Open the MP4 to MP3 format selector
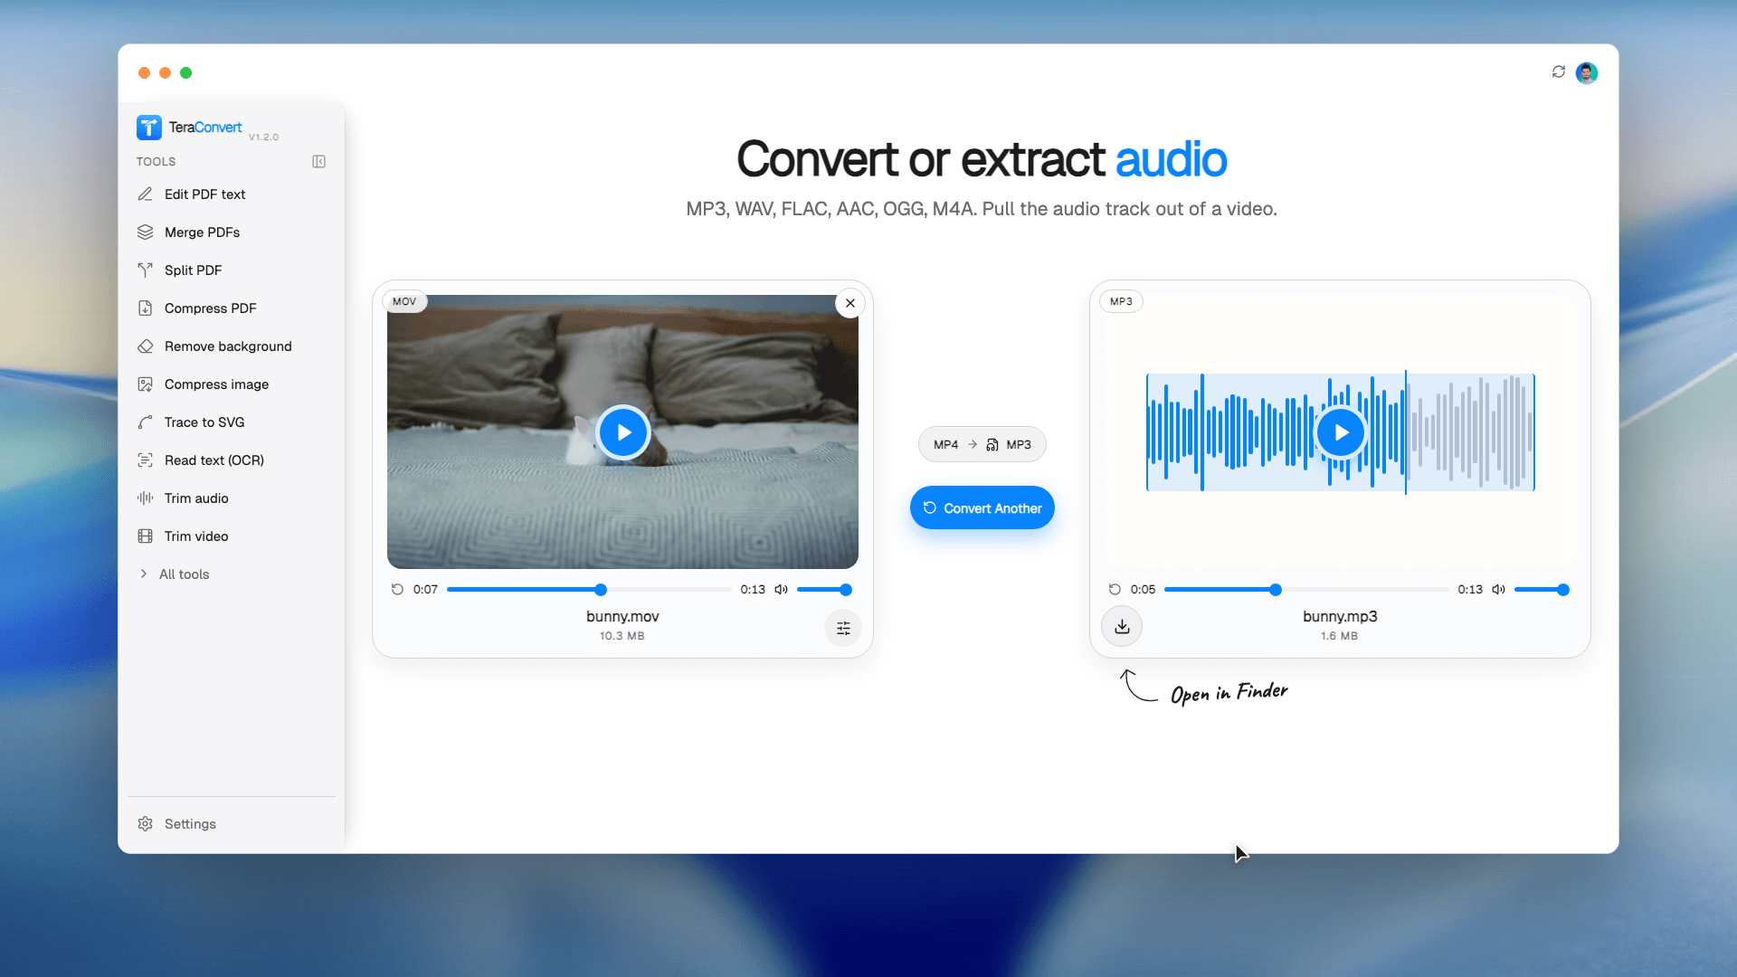The width and height of the screenshot is (1737, 977). coord(982,444)
